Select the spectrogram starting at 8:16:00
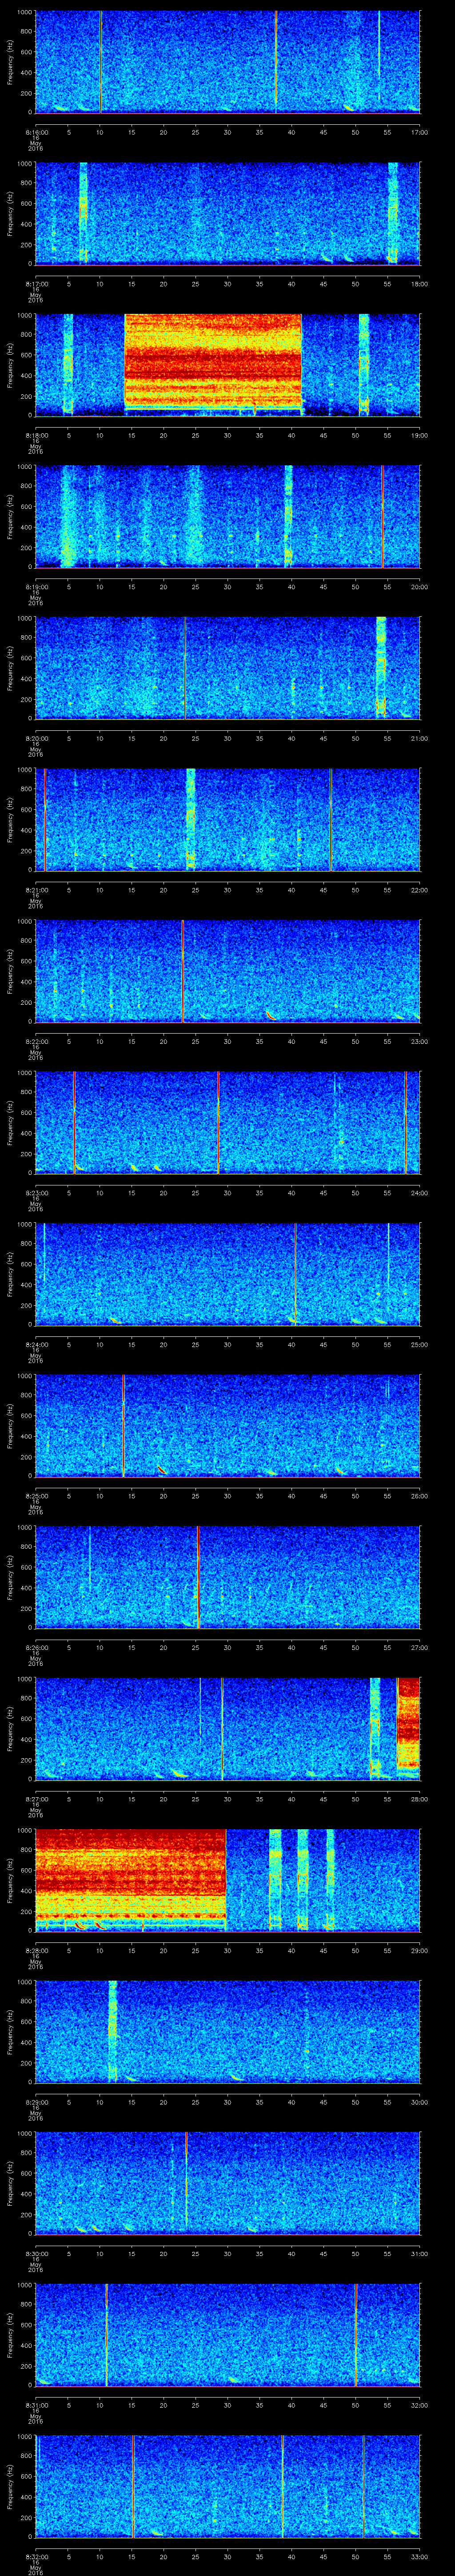Image resolution: width=455 pixels, height=2576 pixels. (227, 62)
